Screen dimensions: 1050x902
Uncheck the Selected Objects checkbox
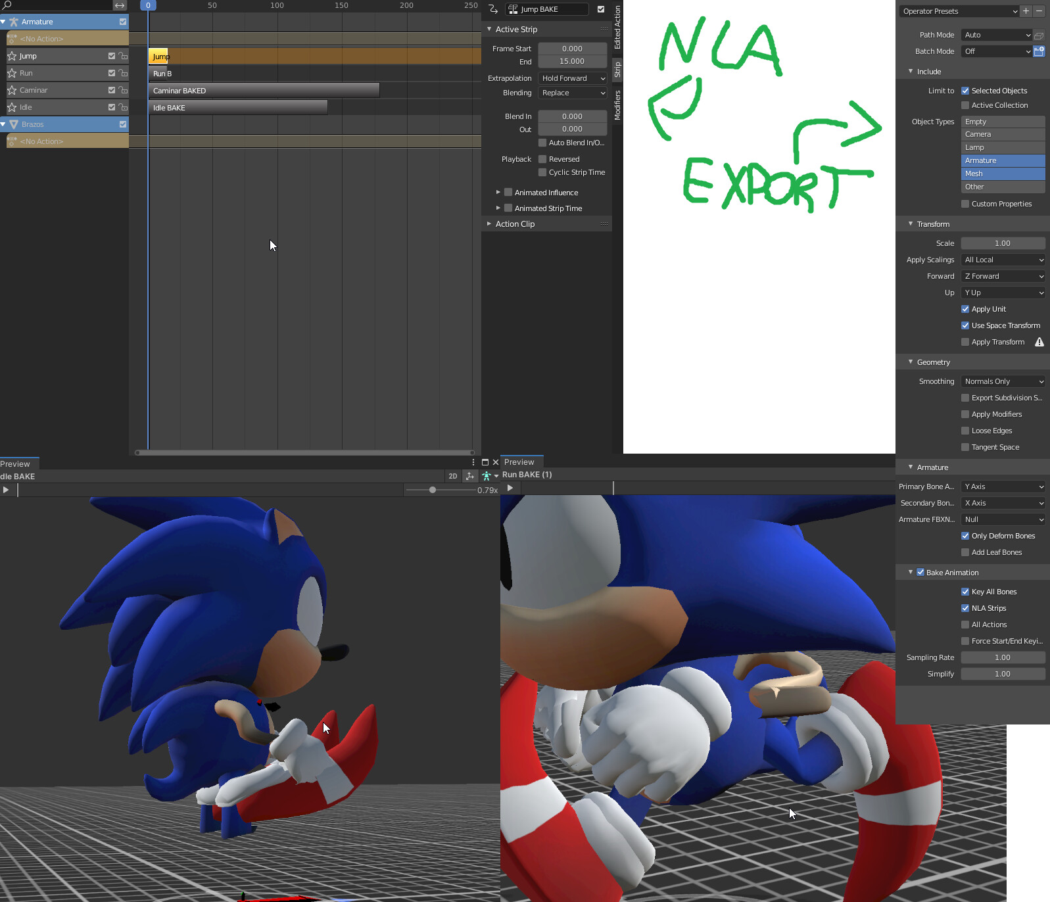pyautogui.click(x=965, y=91)
